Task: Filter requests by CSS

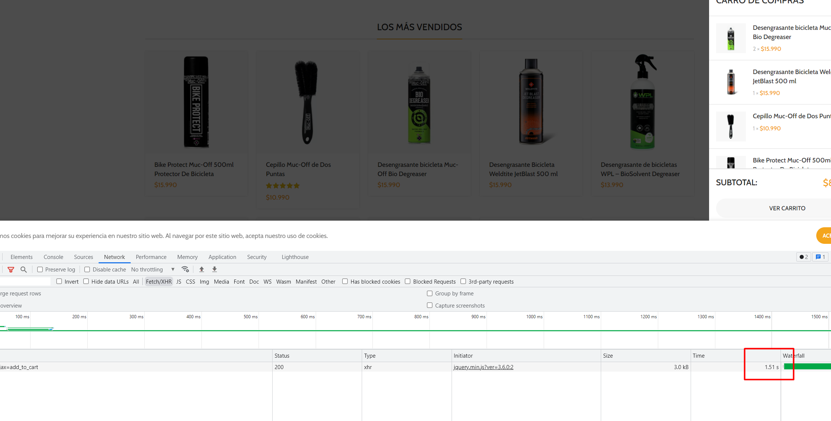Action: tap(190, 282)
